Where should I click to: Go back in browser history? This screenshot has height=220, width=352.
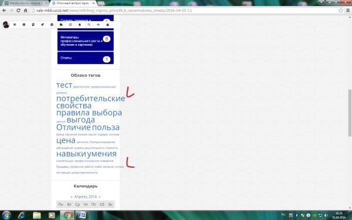tap(4, 11)
